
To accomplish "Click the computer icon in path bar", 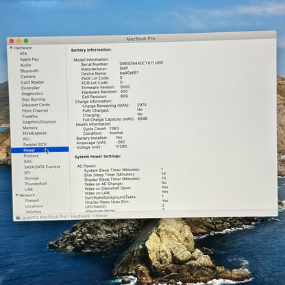I will (x=18, y=218).
